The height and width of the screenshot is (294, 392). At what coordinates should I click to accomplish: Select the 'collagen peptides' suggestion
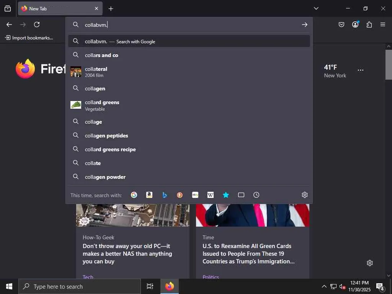tap(189, 136)
